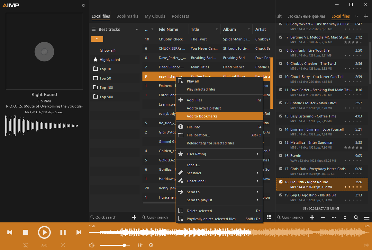
Task: Open playlist hamburger menu icon
Action: [x=367, y=217]
